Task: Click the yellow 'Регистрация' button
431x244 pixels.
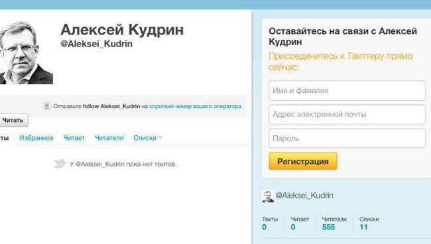Action: click(303, 161)
